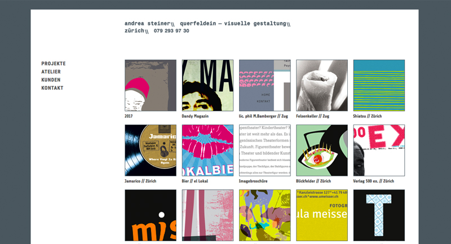Open the Blickfelder eye illustration
This screenshot has height=244, width=451.
click(x=322, y=150)
